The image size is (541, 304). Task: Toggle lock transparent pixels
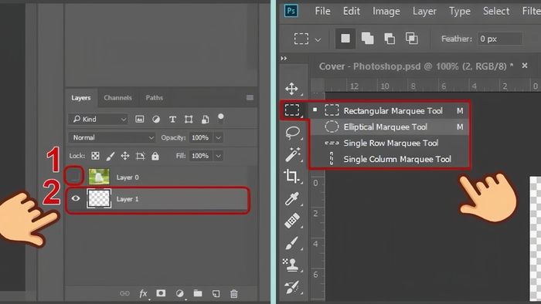tap(95, 156)
